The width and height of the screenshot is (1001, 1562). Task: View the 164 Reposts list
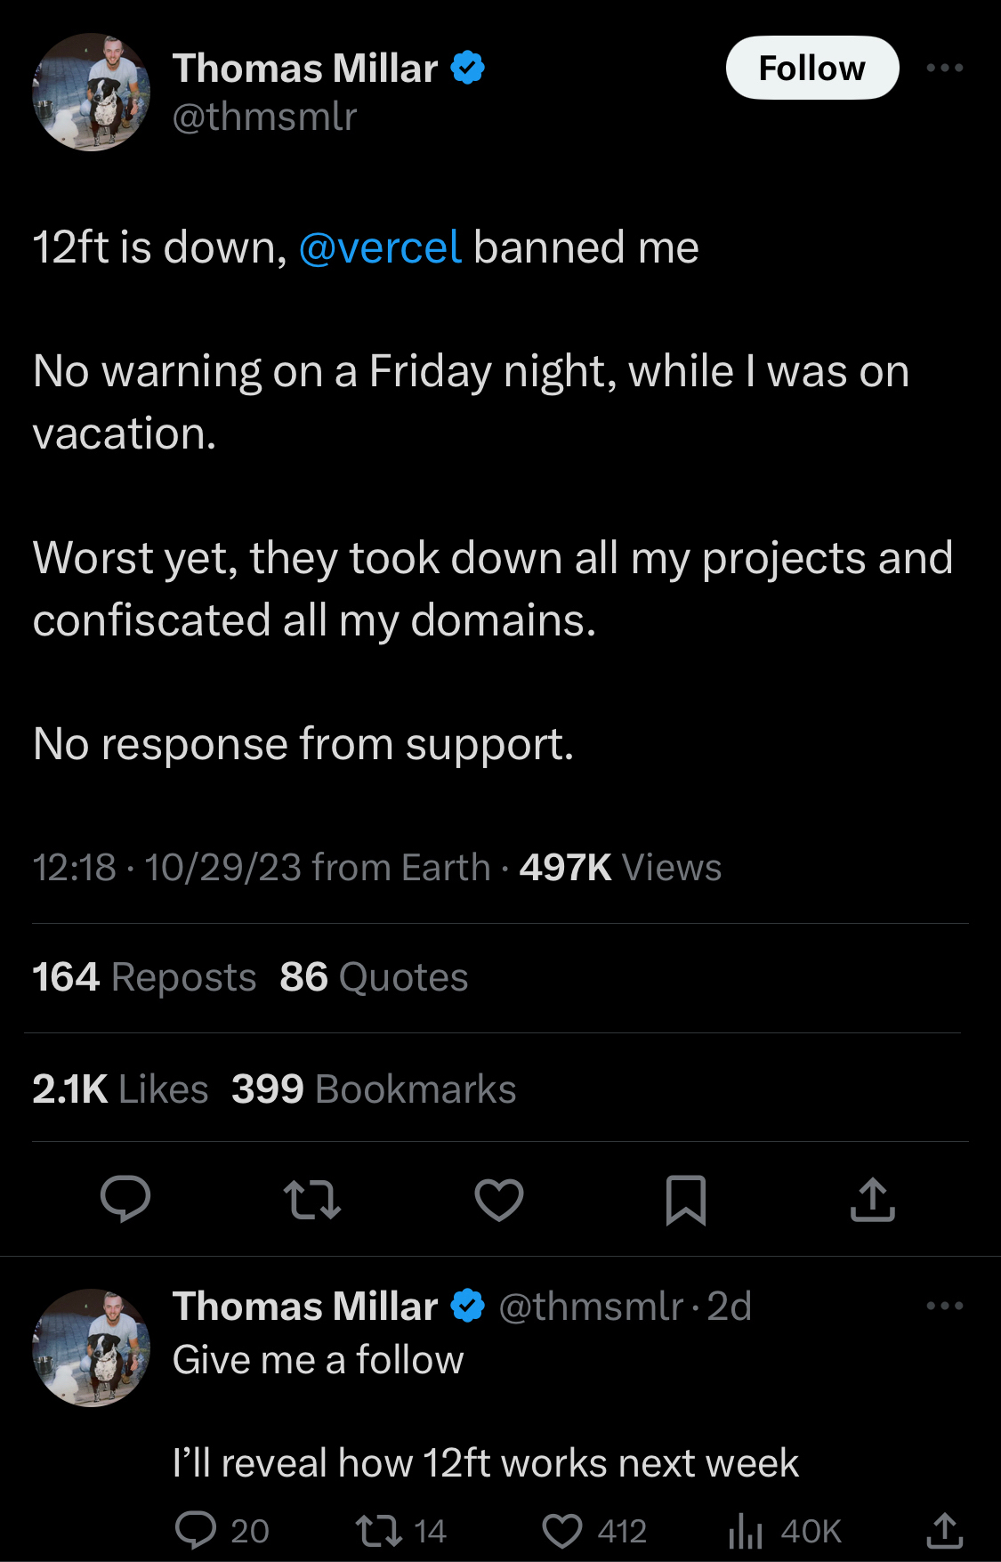click(x=144, y=977)
